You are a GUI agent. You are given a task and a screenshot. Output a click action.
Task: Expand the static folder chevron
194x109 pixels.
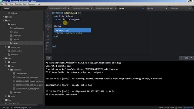(6, 96)
